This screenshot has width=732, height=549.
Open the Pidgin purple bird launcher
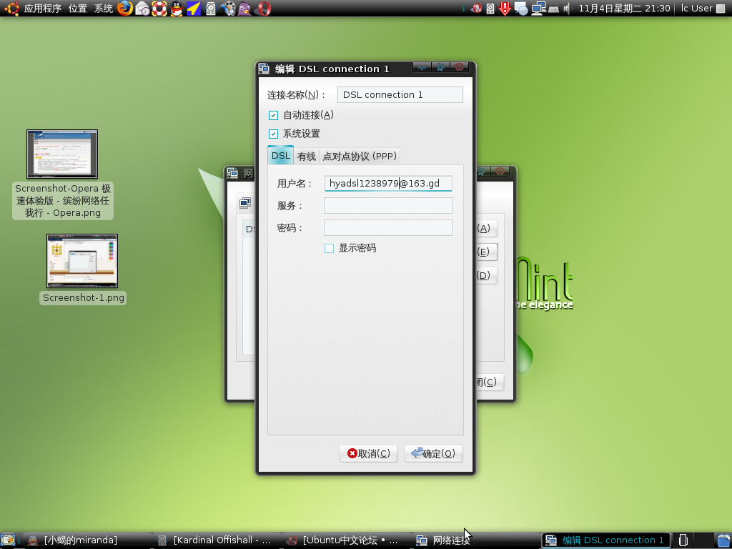coord(244,9)
